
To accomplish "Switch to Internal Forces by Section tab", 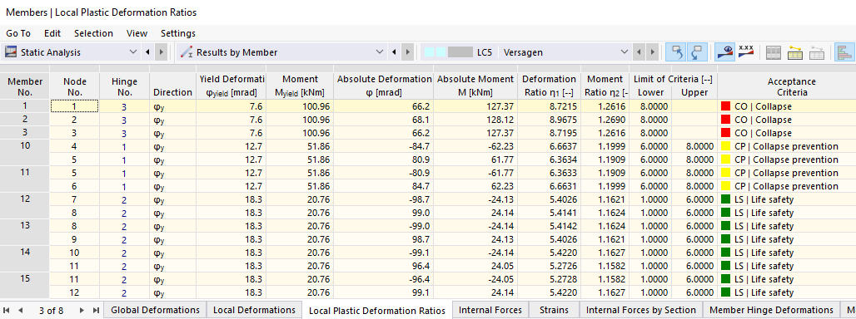I will (641, 310).
